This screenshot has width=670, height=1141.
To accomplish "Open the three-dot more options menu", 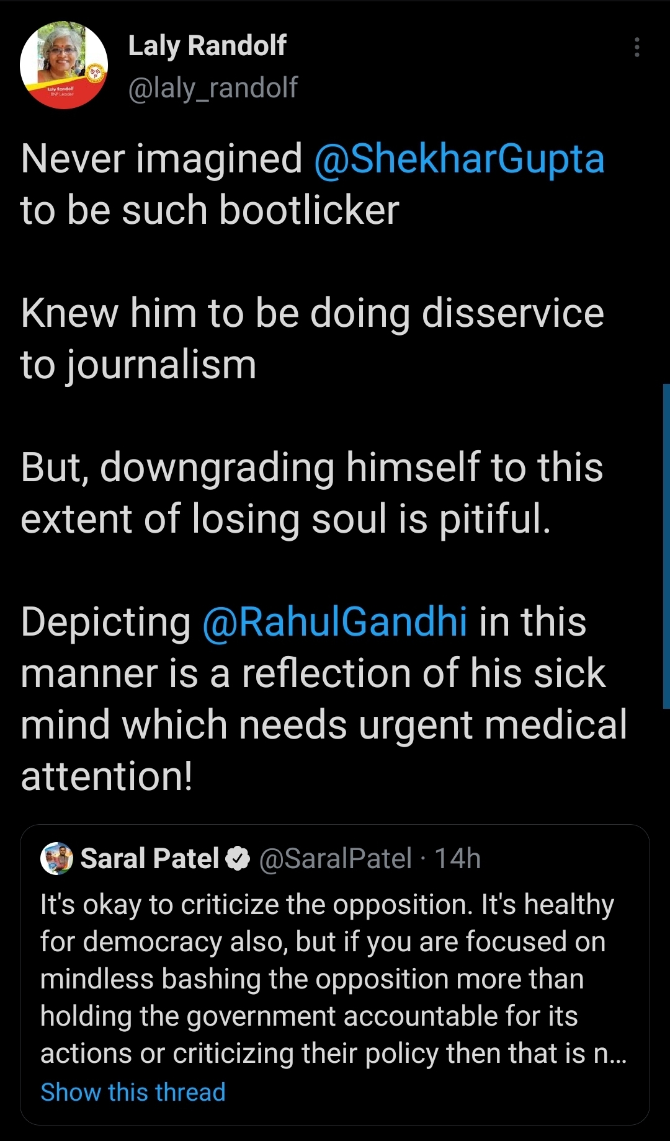I will coord(636,47).
